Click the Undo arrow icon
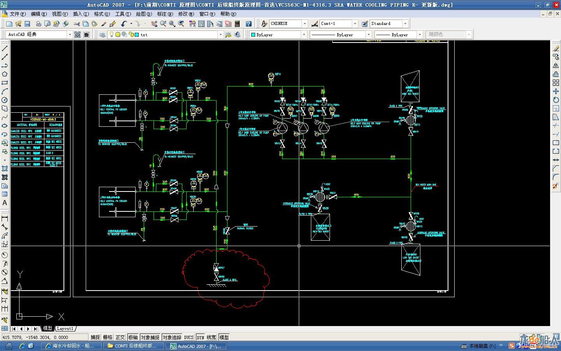The image size is (561, 351). [123, 24]
